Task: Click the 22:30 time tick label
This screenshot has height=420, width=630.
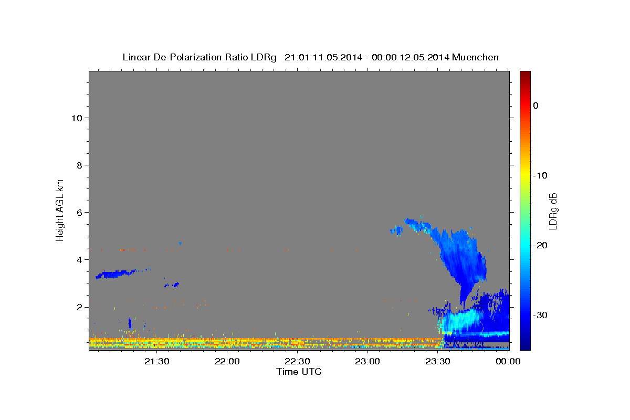Action: [x=297, y=361]
